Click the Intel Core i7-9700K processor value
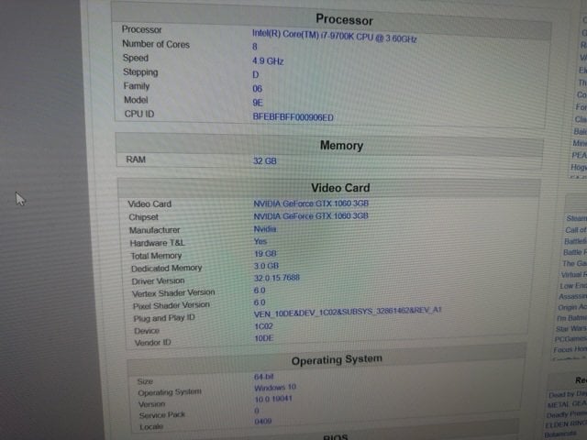 334,36
